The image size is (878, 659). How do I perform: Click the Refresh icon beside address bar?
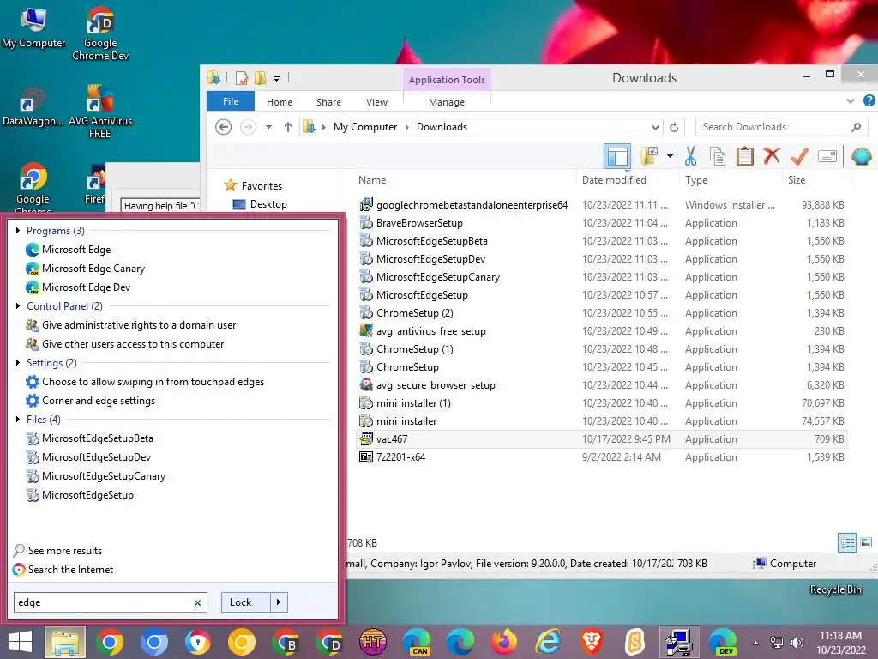click(x=674, y=127)
